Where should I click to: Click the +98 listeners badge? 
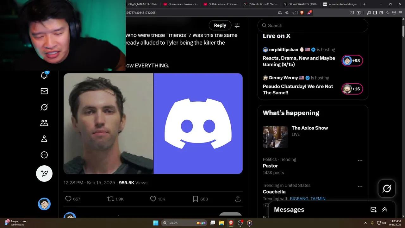point(352,60)
